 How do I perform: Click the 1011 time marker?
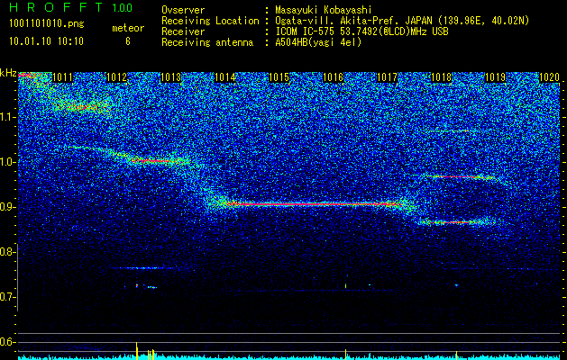pyautogui.click(x=62, y=77)
